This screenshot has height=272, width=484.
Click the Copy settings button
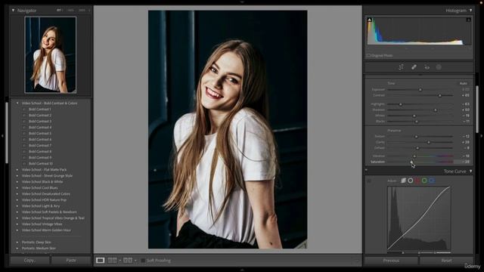click(x=29, y=260)
